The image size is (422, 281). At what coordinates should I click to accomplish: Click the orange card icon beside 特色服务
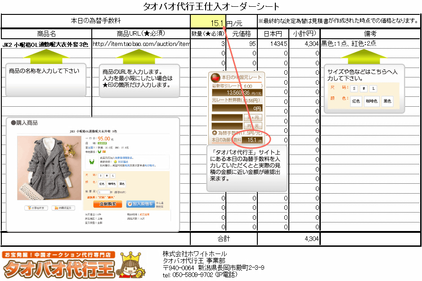pos(104,152)
